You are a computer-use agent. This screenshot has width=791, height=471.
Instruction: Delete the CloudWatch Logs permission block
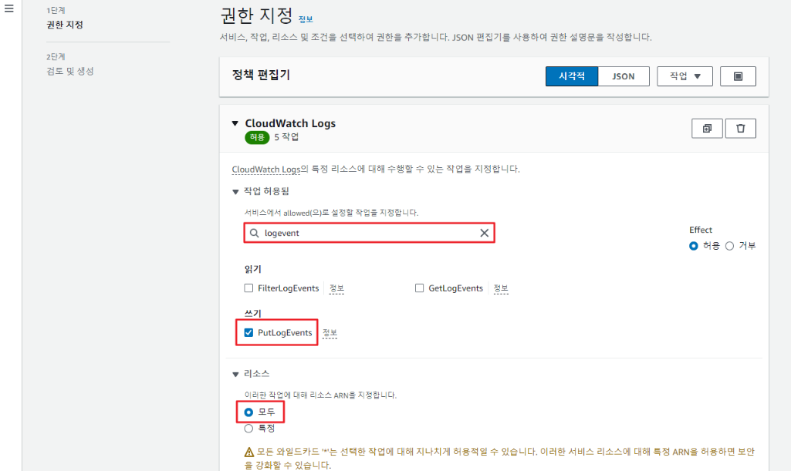click(740, 129)
